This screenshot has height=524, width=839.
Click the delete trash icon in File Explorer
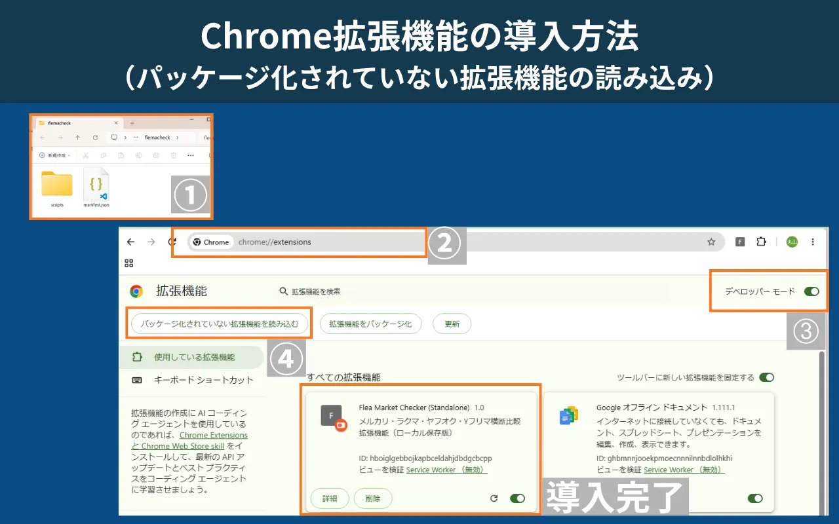(x=174, y=155)
